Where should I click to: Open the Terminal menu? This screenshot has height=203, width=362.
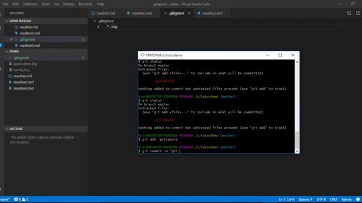pos(85,4)
